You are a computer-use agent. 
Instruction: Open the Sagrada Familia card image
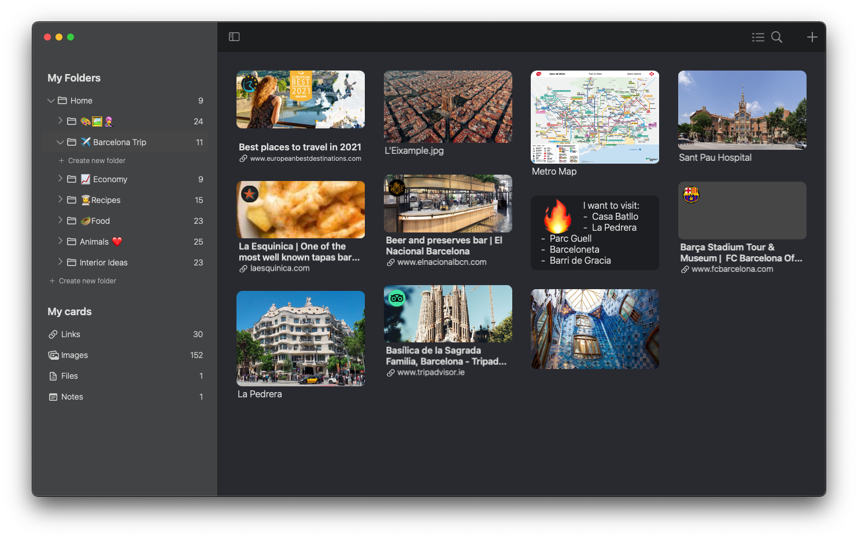(448, 313)
